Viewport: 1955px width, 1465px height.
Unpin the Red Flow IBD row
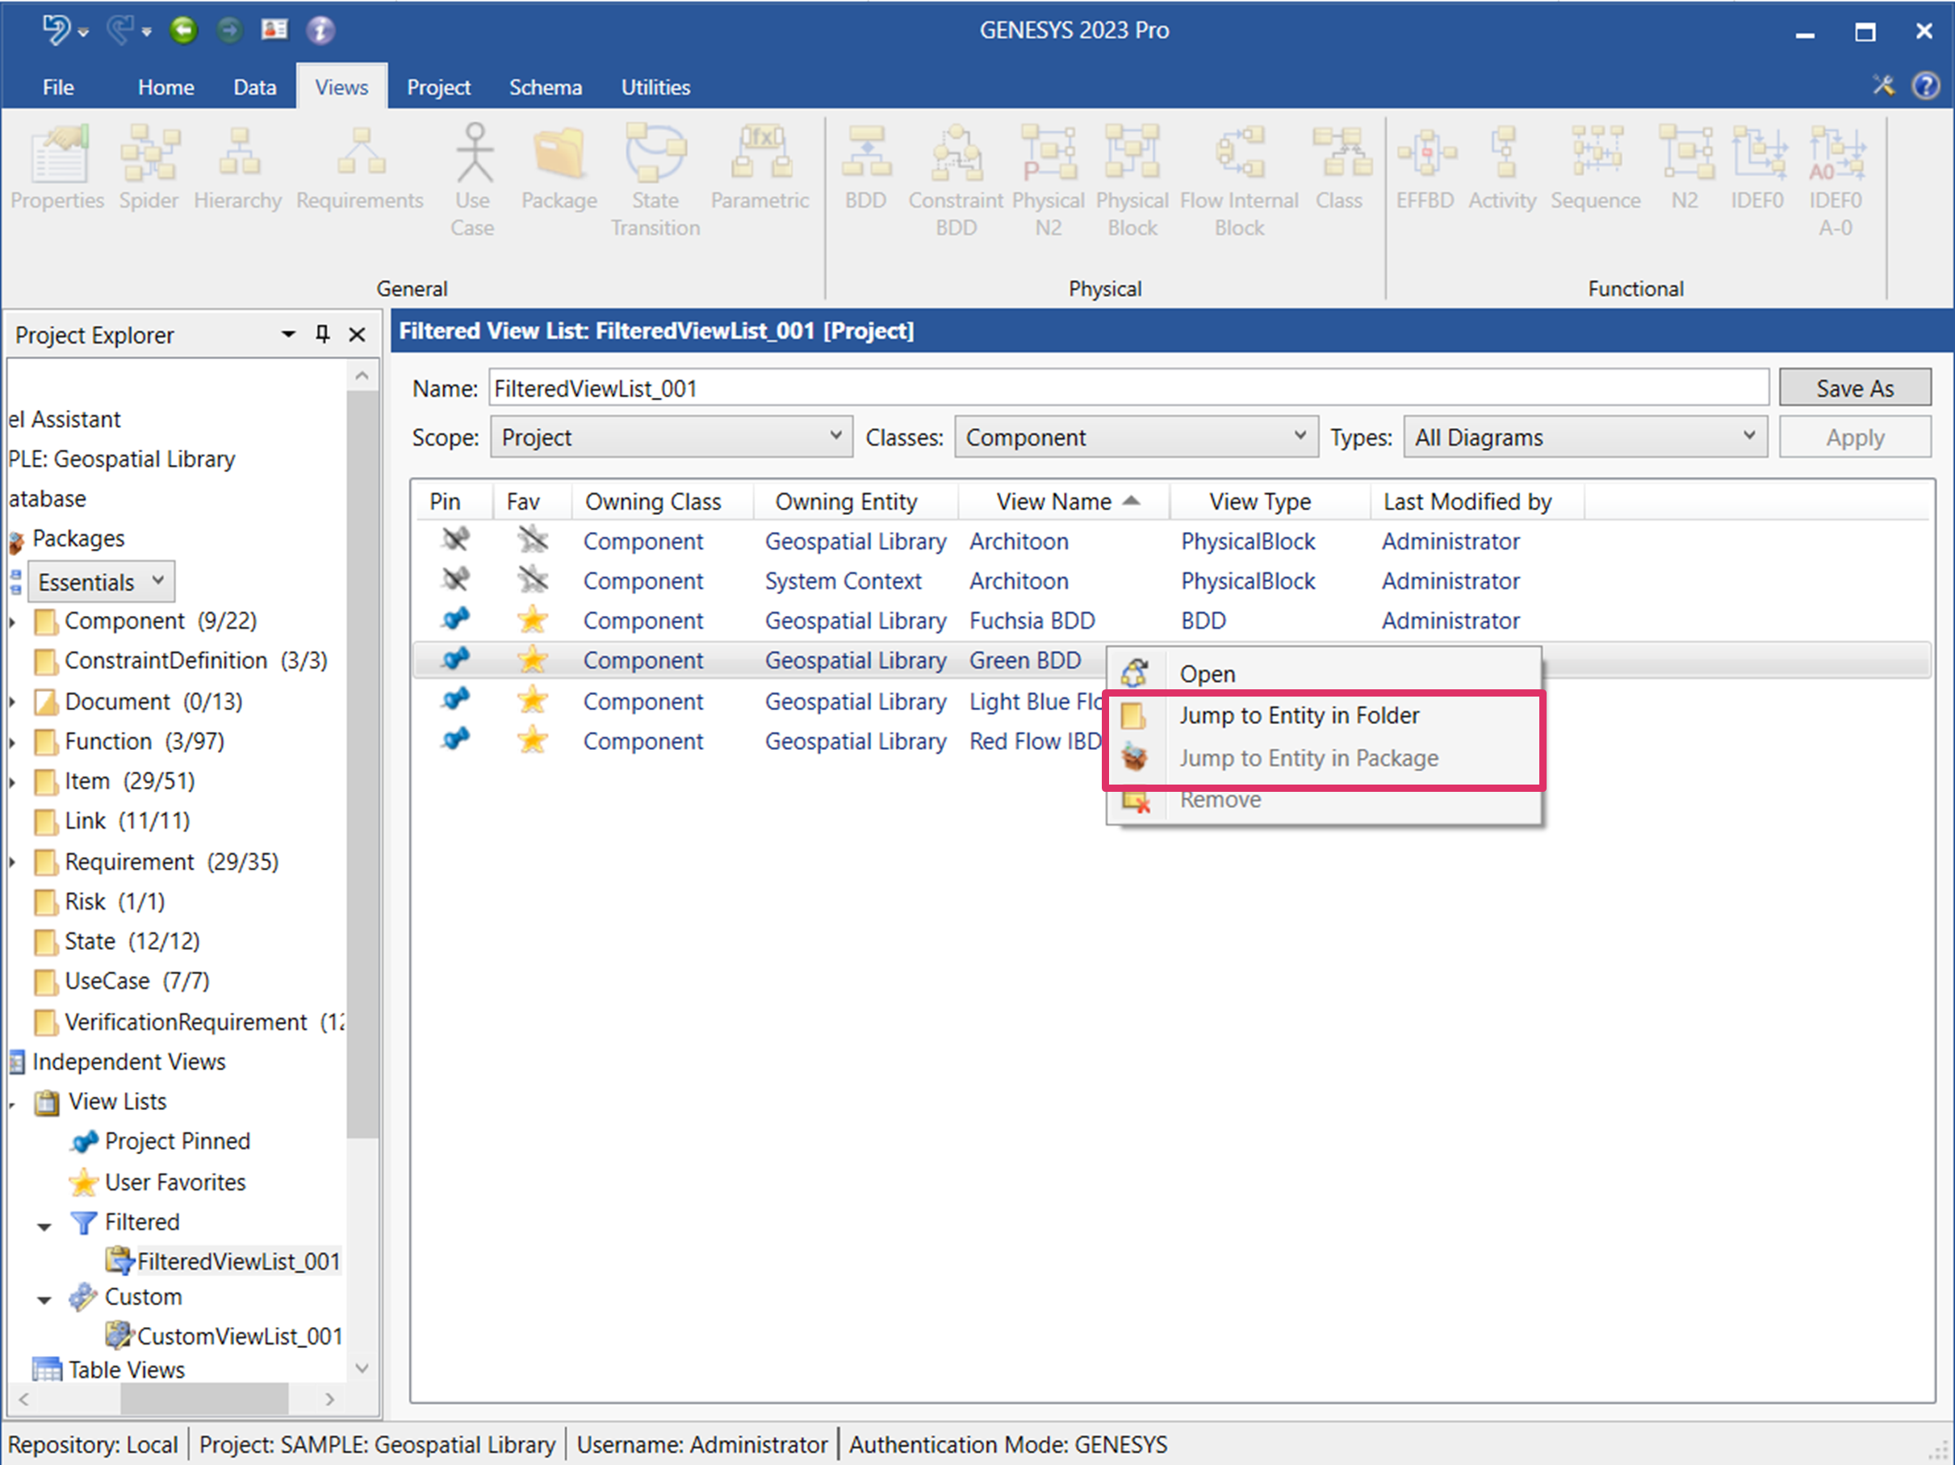pos(455,740)
